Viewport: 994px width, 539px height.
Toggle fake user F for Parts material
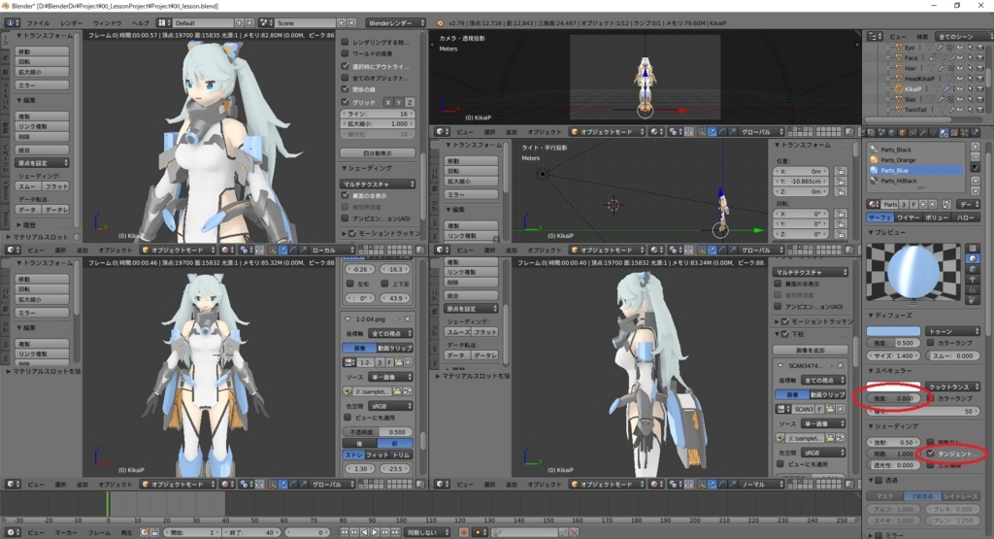(913, 204)
